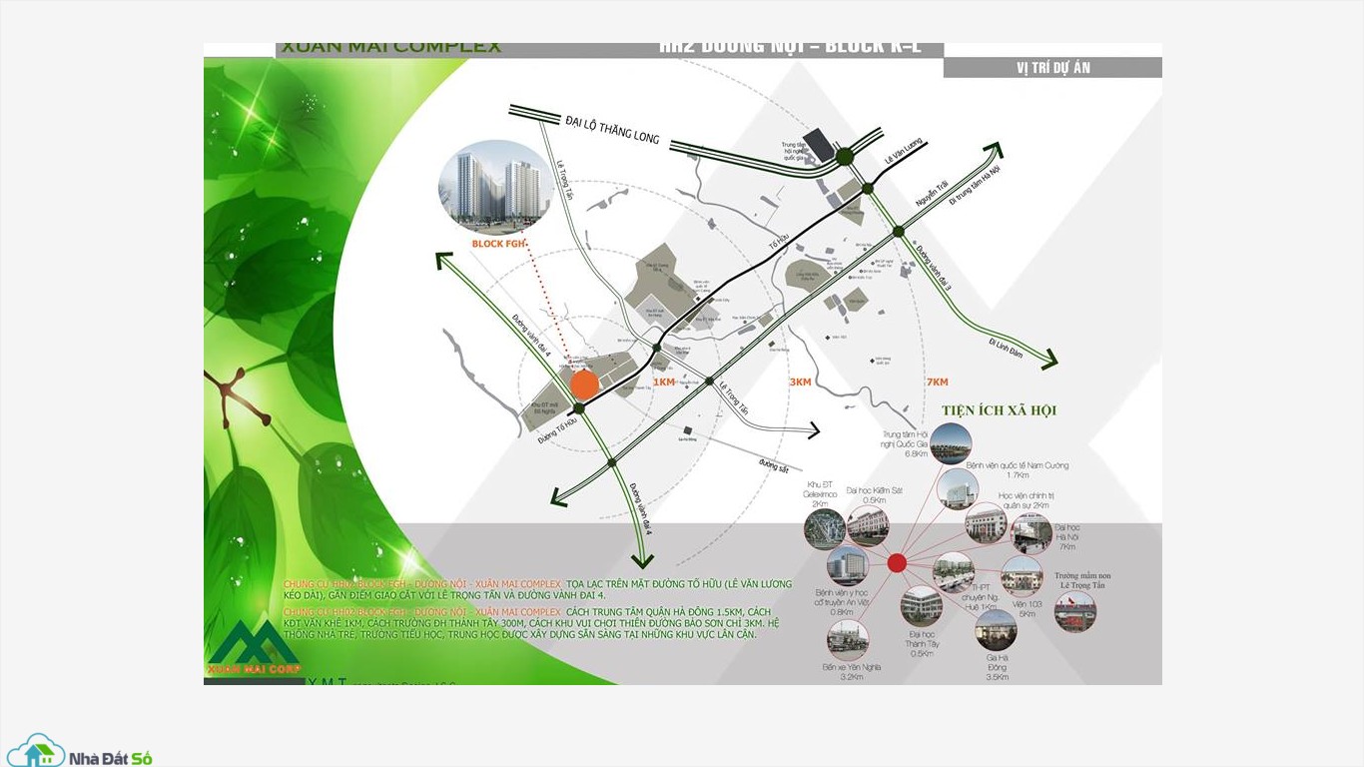Click the Ga Hà Đông photo circle
Screen dimensions: 1364x767
[996, 630]
